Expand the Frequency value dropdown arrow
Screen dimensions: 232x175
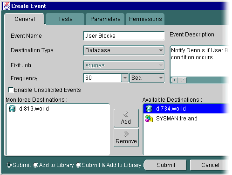coord(125,78)
